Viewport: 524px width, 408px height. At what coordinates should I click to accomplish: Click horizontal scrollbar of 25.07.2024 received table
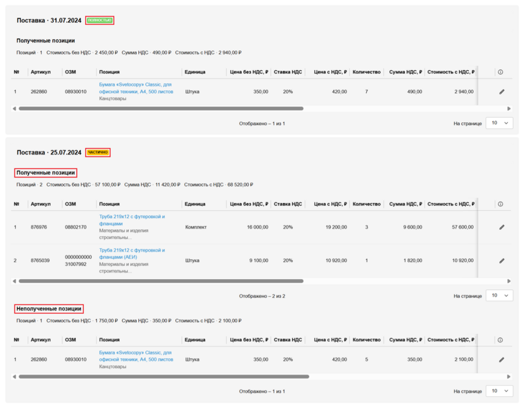(160, 281)
